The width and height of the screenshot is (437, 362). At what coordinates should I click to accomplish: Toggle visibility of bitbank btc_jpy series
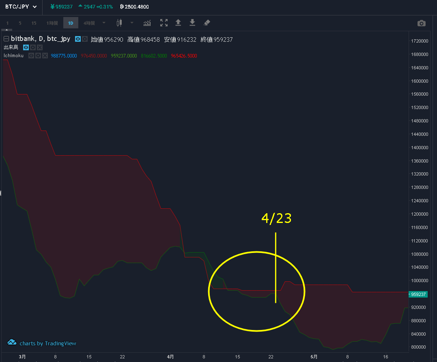[78, 39]
